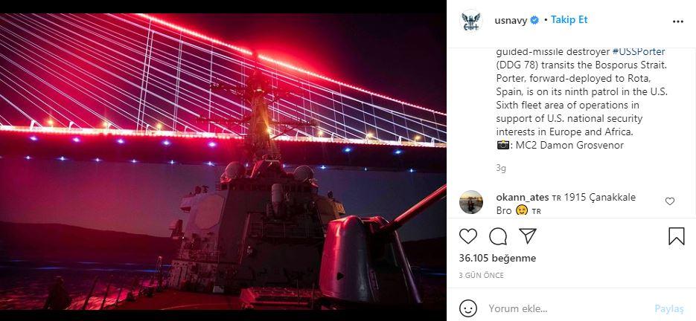Follow usnavy with Takip Et

click(x=569, y=20)
